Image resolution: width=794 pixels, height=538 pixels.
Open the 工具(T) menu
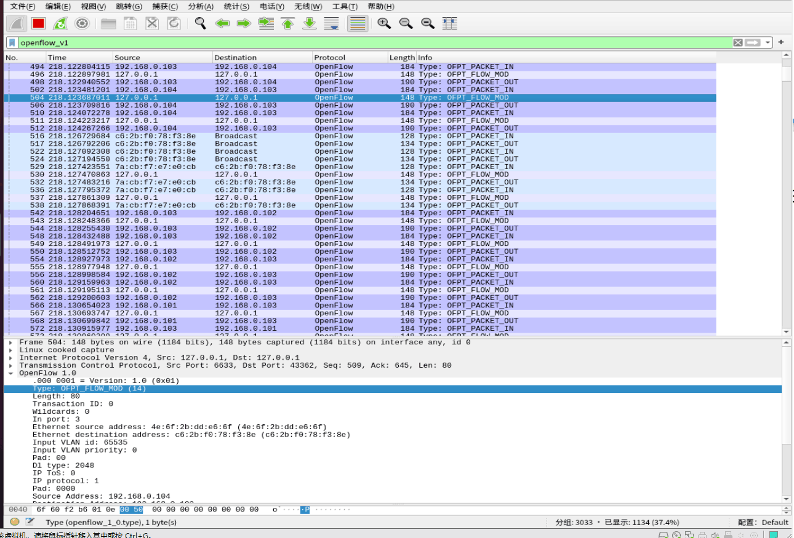coord(345,7)
